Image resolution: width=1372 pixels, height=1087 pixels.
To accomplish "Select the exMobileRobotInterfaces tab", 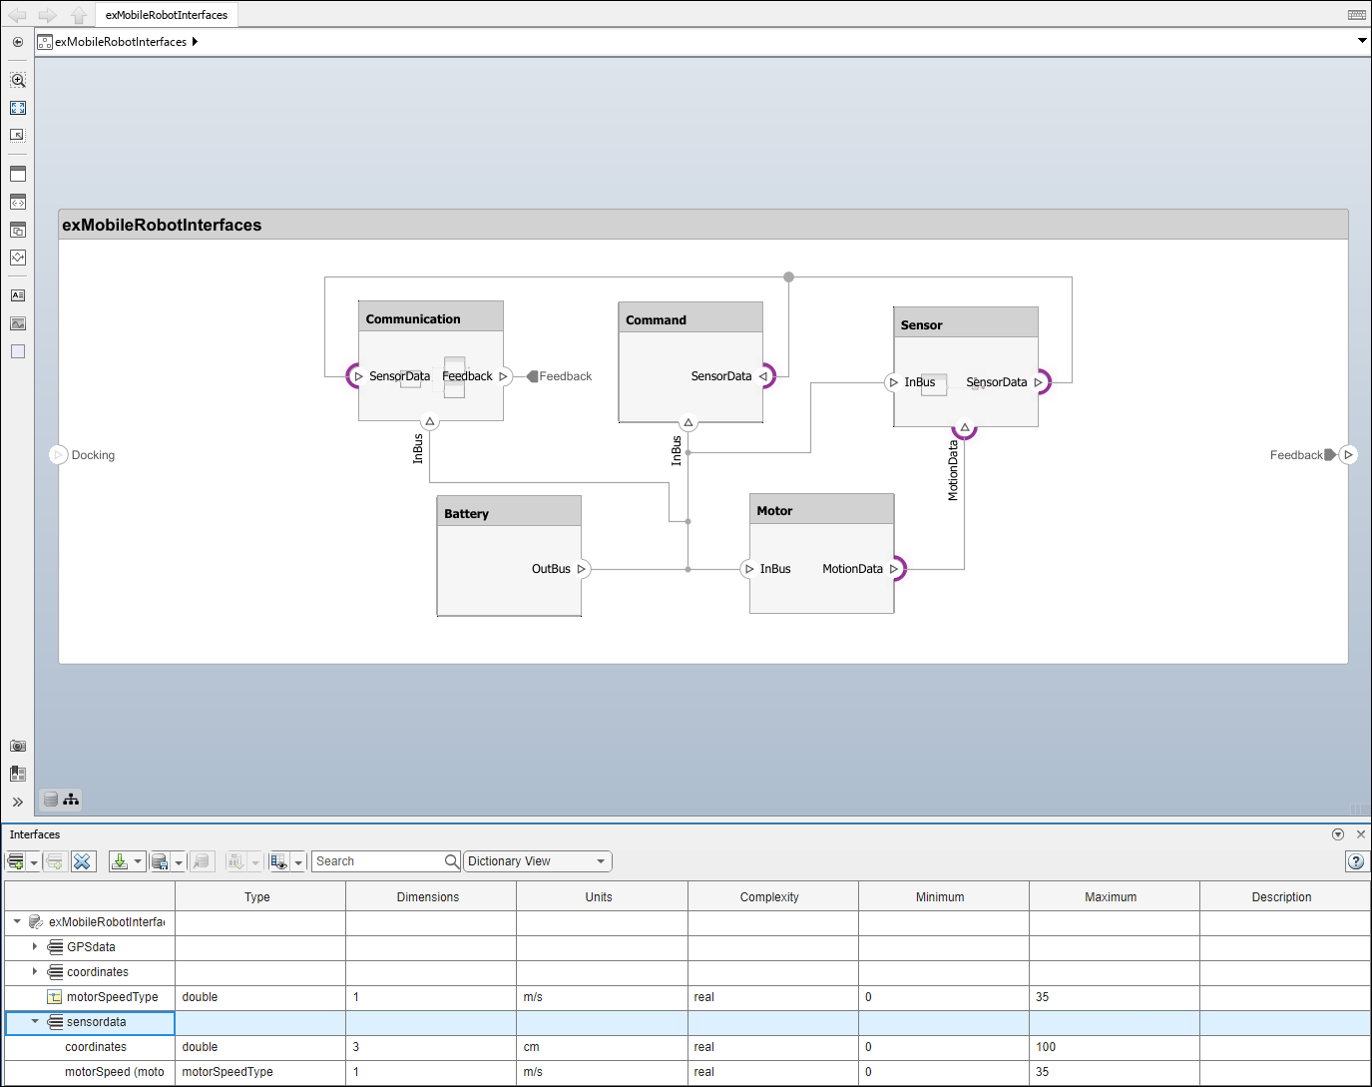I will [x=166, y=14].
